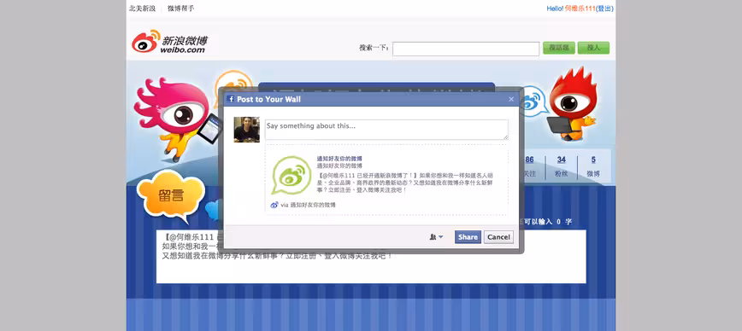Image resolution: width=742 pixels, height=331 pixels.
Task: Focus the 'Say something about this' box
Action: tap(386, 130)
